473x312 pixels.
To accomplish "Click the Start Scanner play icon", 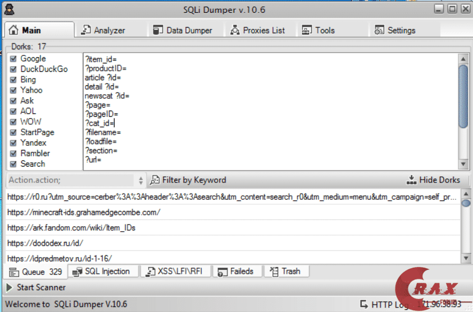I will [x=10, y=287].
